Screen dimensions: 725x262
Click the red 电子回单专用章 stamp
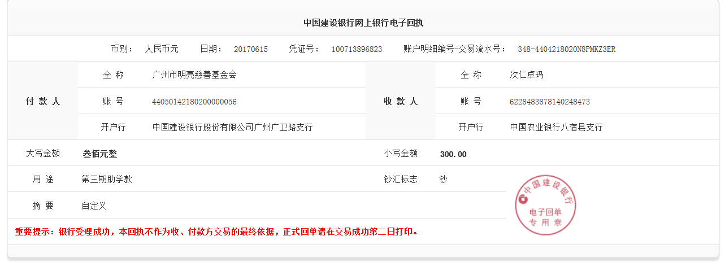point(545,205)
